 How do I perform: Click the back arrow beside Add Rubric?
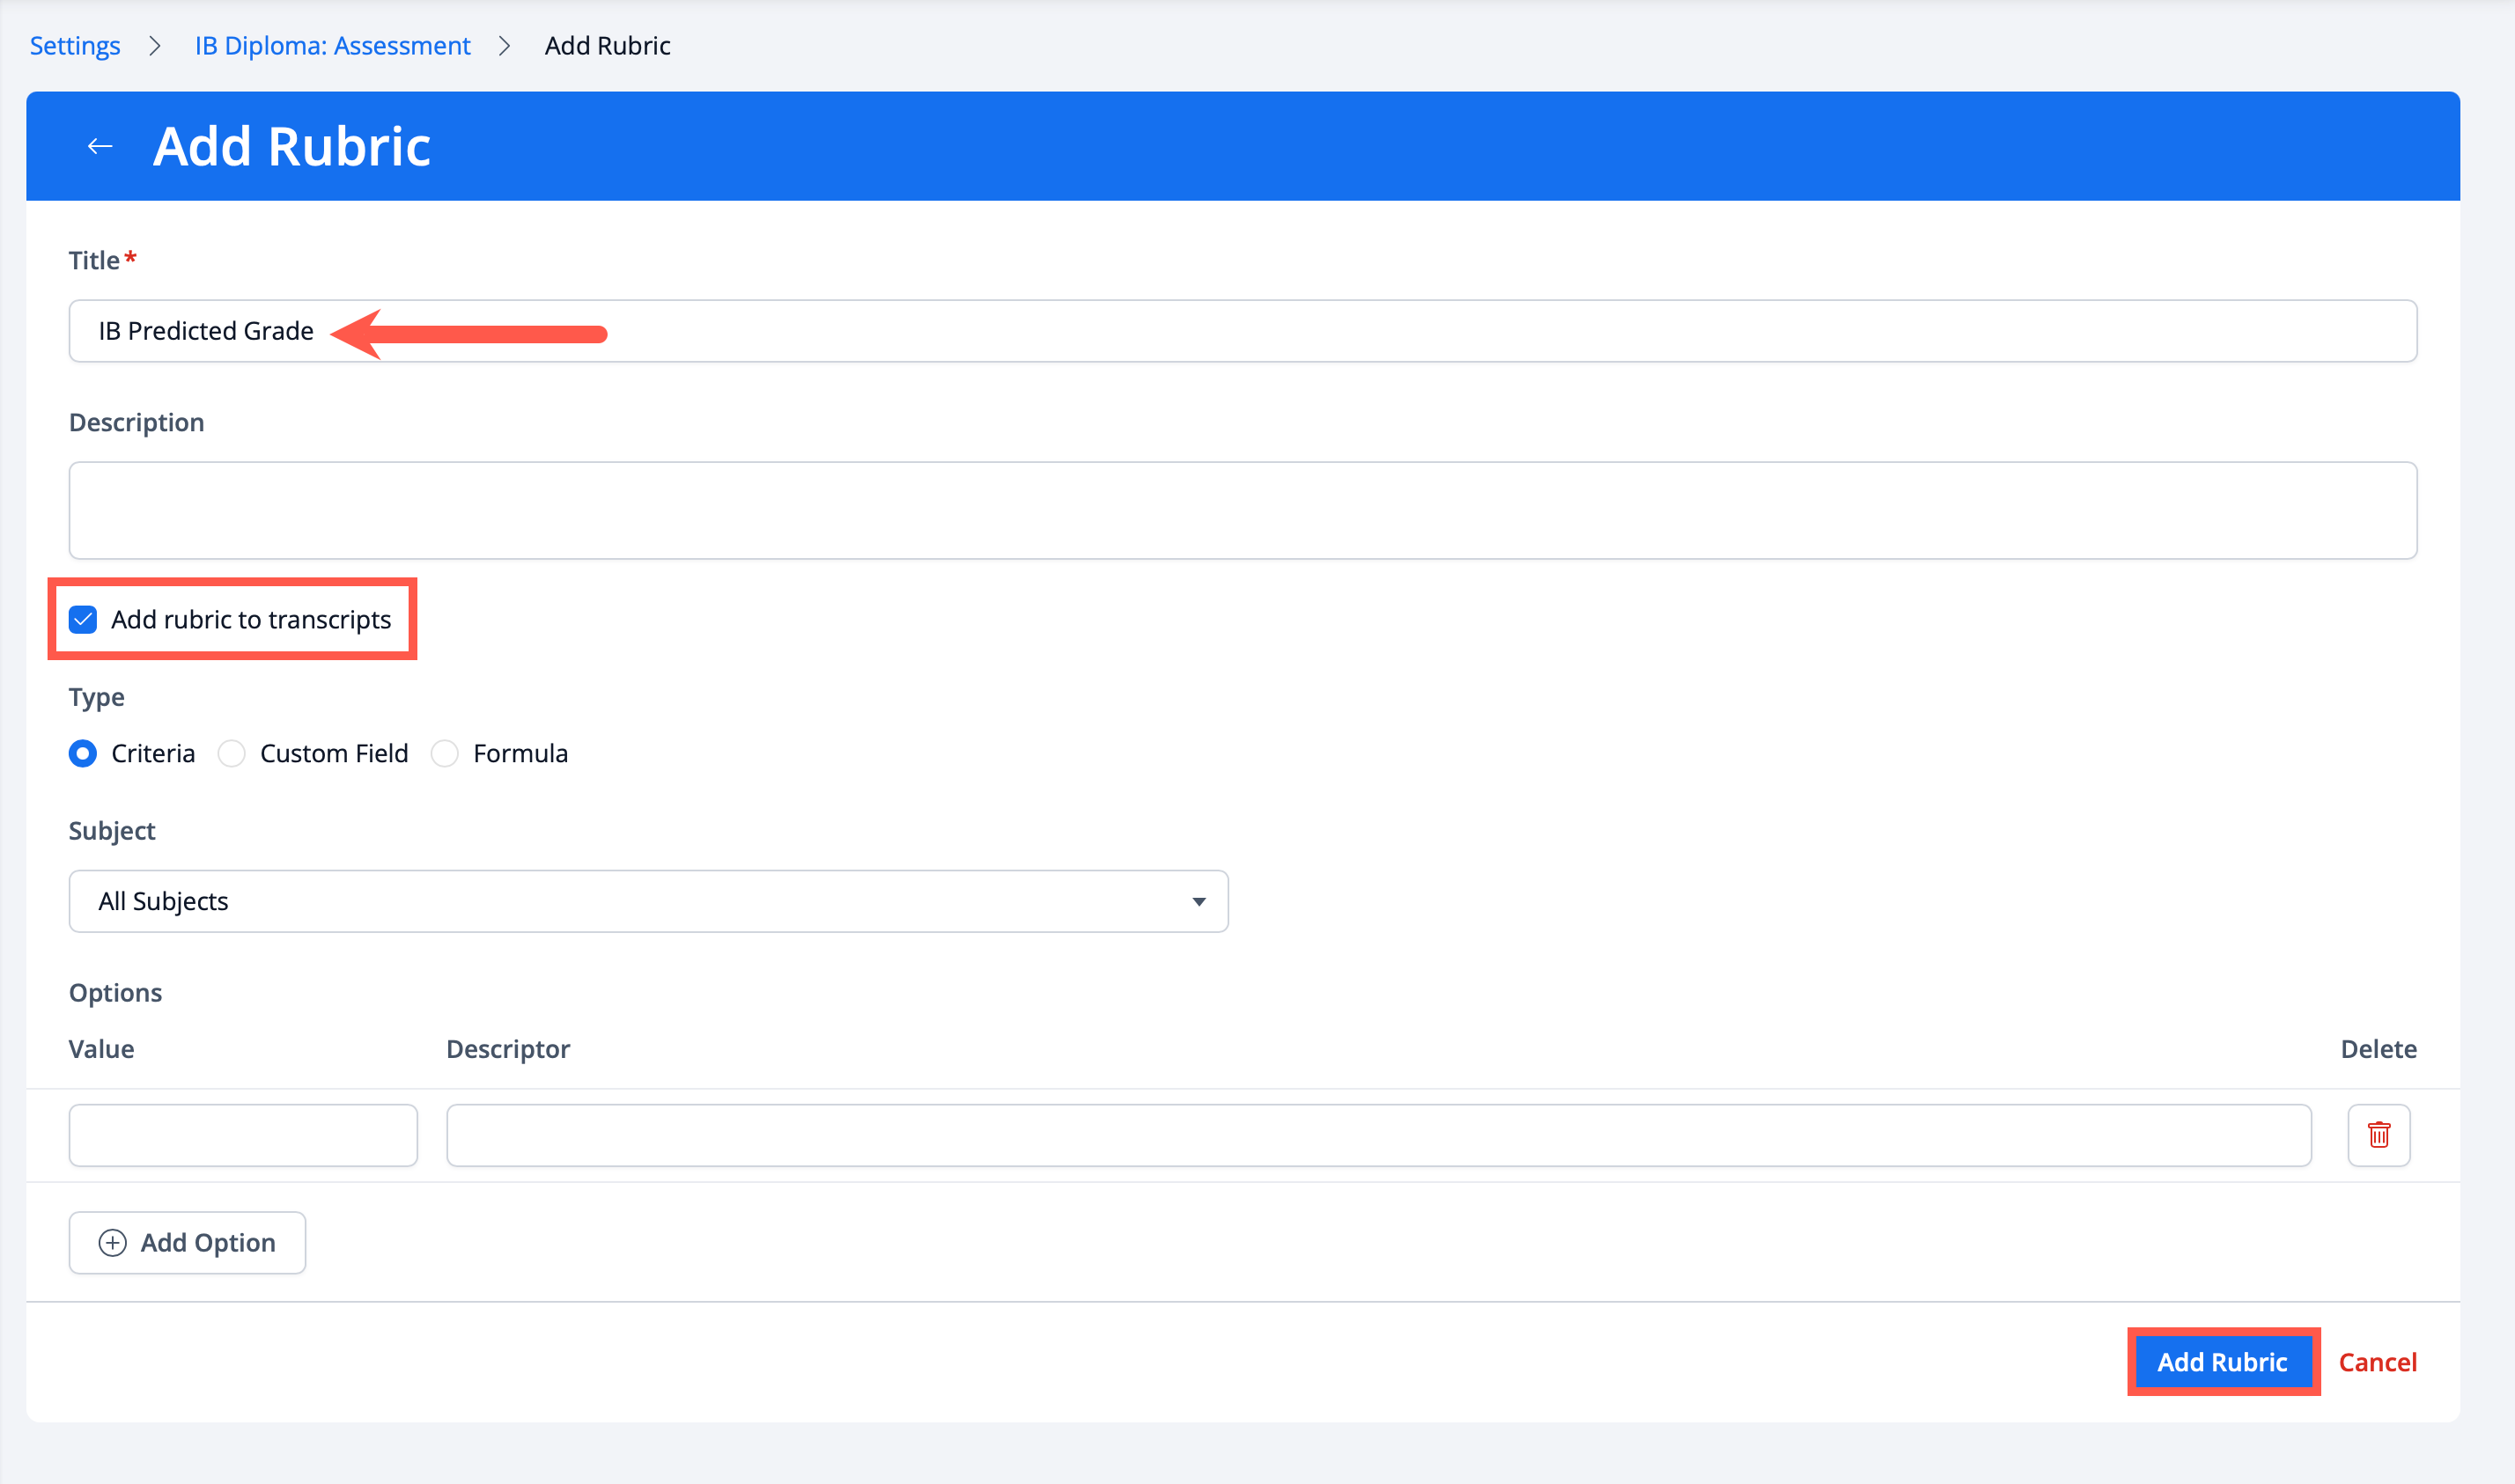coord(99,147)
